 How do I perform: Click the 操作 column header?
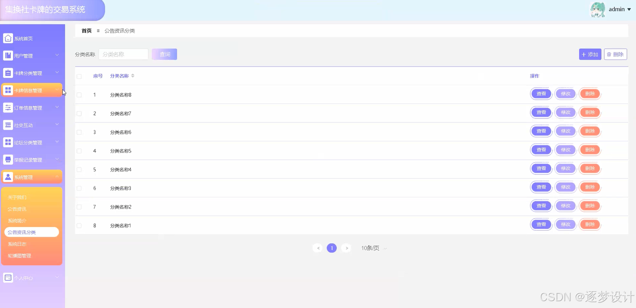click(535, 76)
